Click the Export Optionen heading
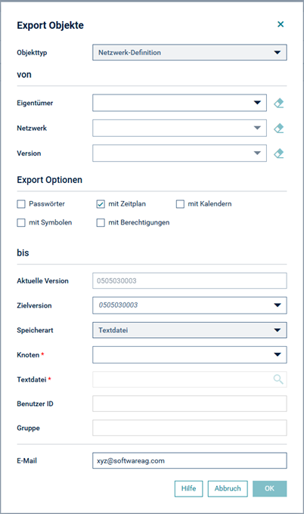The image size is (304, 514). [x=49, y=180]
